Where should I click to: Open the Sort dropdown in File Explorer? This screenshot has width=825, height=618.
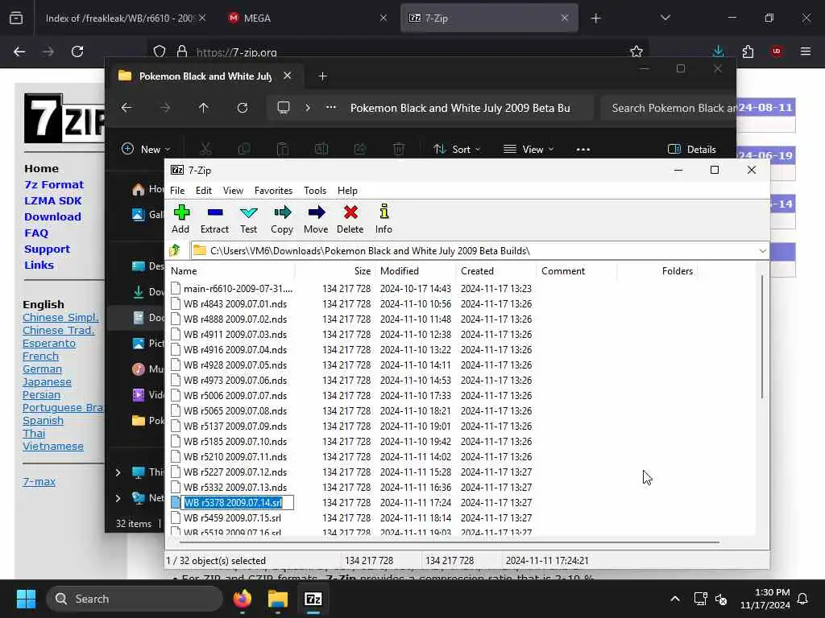coord(457,149)
